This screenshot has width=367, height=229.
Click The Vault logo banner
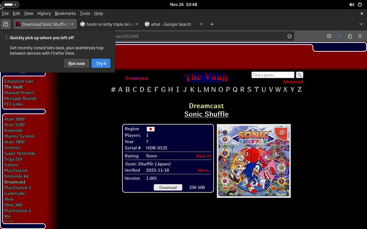[x=206, y=77]
